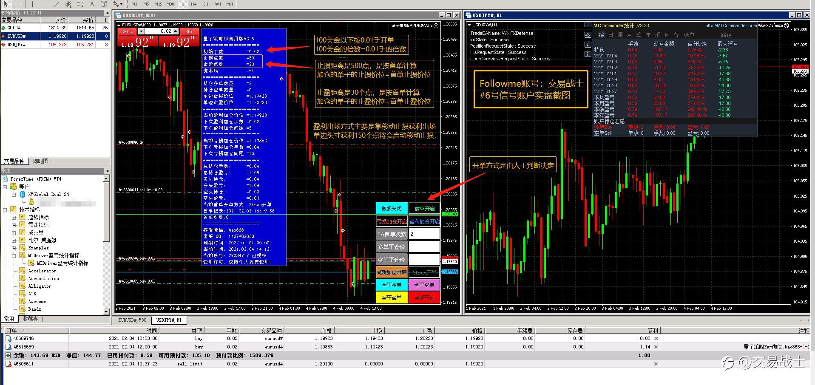Screen dimensions: 815x385
Task: Select GOLD# row in Market Watch
Action: (55, 28)
